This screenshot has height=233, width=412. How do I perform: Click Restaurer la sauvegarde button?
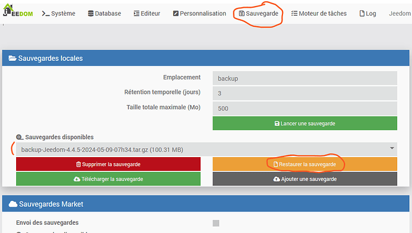[305, 164]
